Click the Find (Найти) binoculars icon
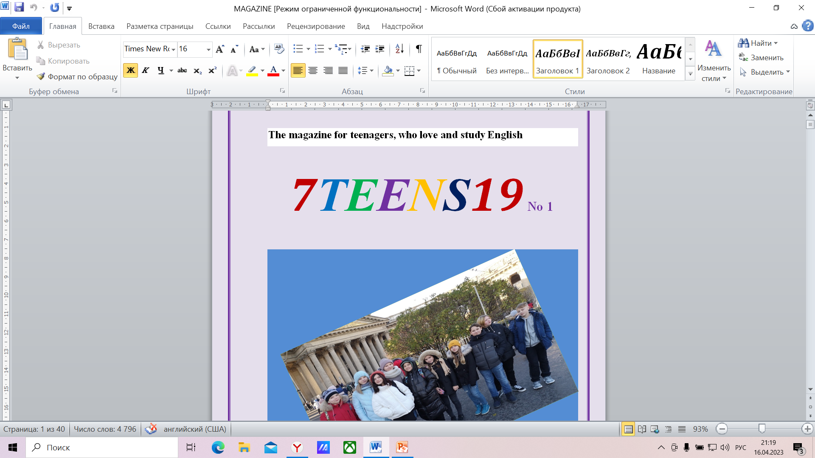Viewport: 815px width, 458px height. [x=743, y=43]
